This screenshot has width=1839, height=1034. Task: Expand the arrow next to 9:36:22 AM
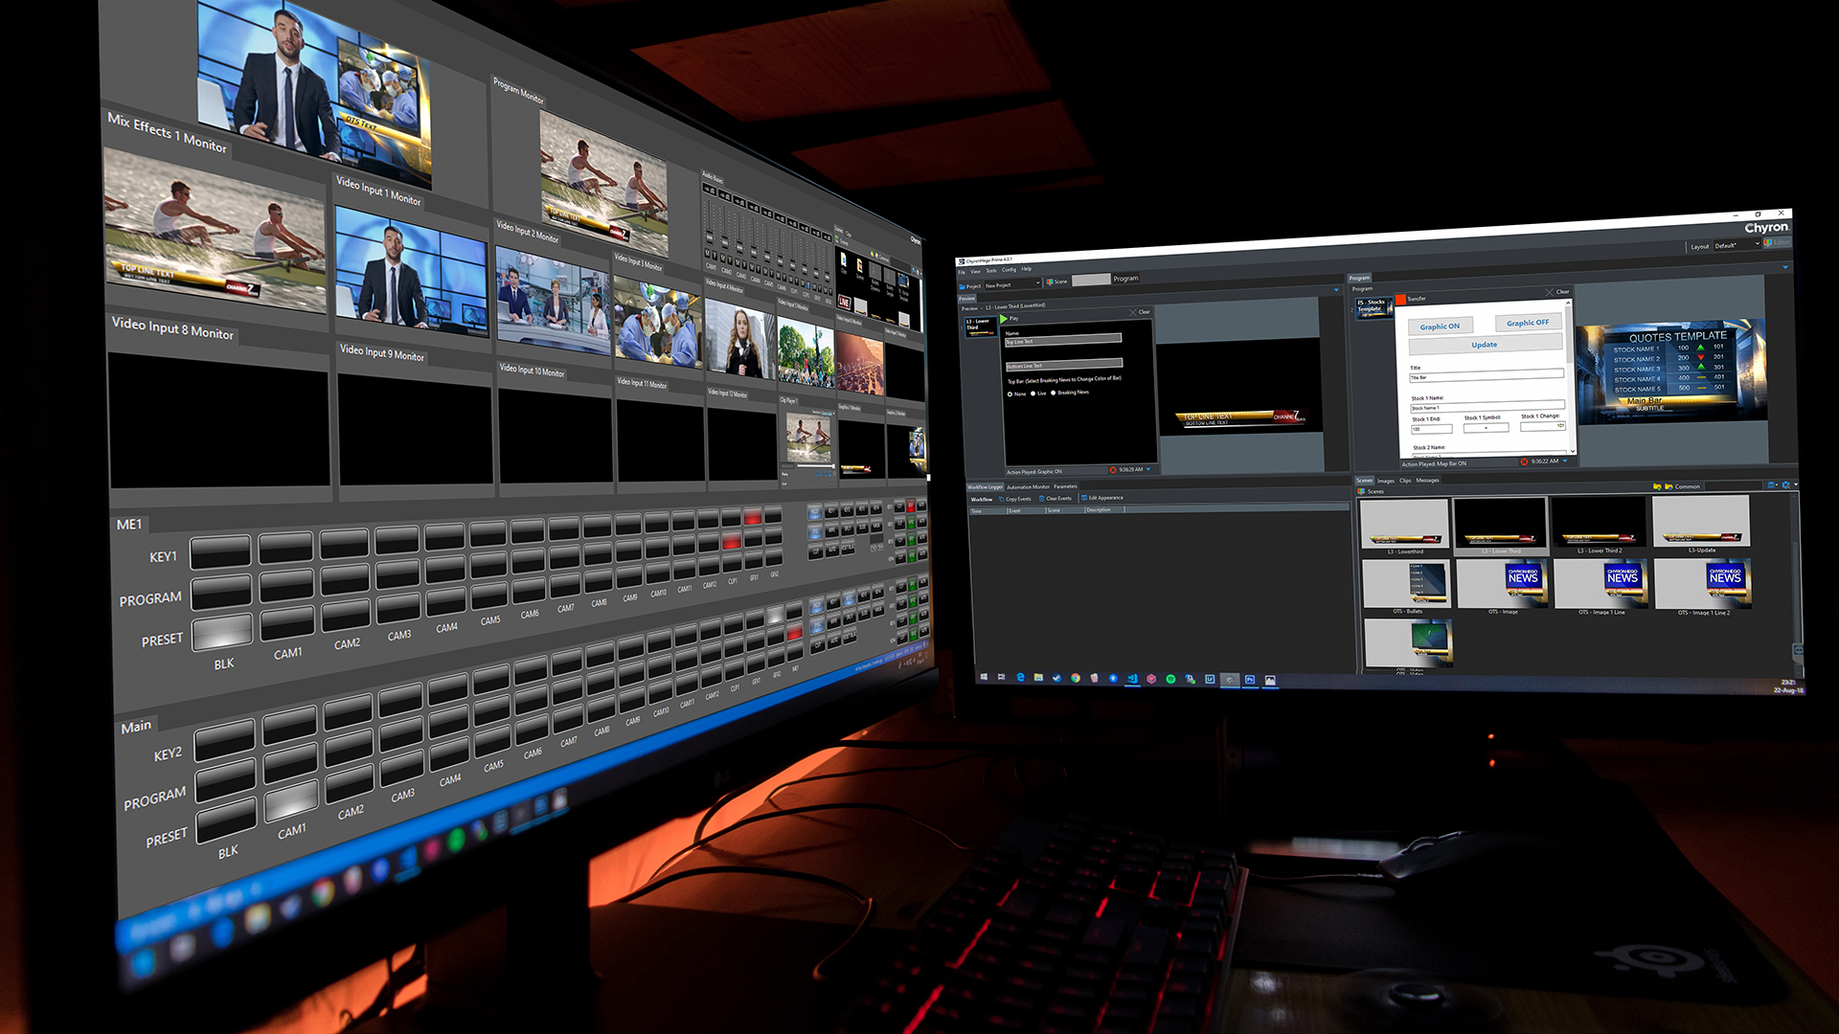[x=1565, y=461]
